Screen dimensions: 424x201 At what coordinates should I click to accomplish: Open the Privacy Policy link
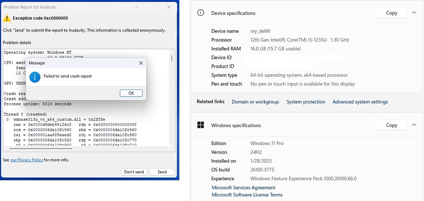click(x=26, y=160)
